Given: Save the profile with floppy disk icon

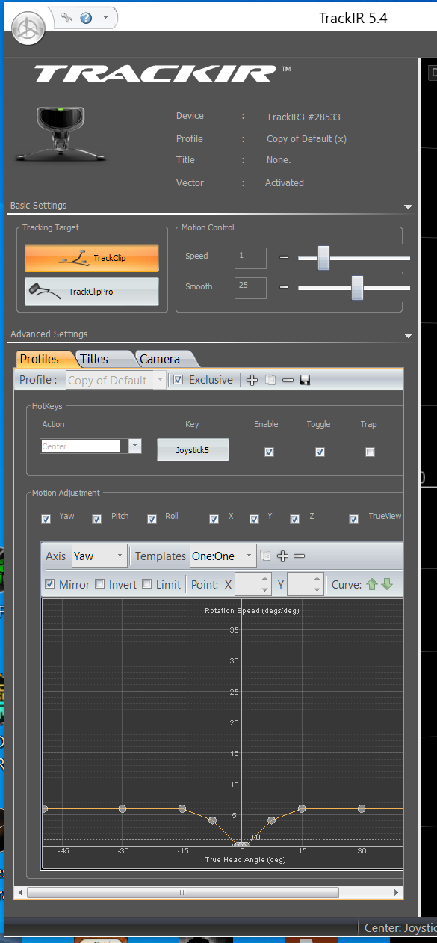Looking at the screenshot, I should (x=305, y=380).
